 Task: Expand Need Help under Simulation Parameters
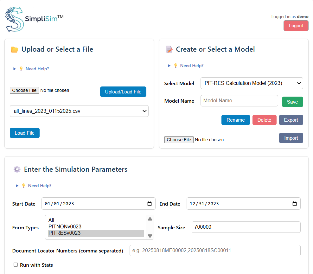point(40,186)
